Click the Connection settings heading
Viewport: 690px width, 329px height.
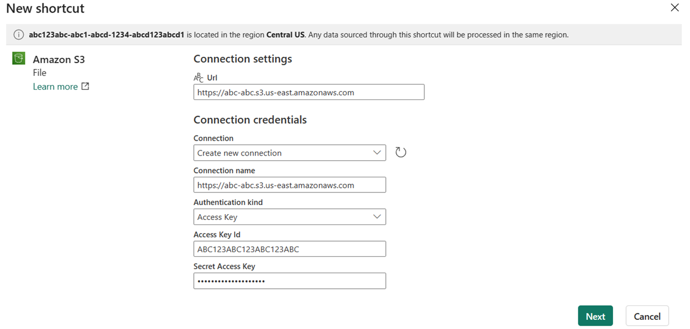pyautogui.click(x=243, y=59)
